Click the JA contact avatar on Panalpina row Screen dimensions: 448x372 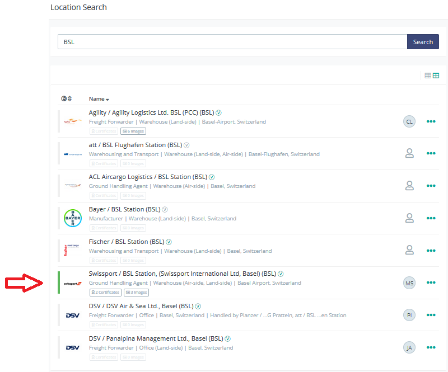tap(409, 347)
